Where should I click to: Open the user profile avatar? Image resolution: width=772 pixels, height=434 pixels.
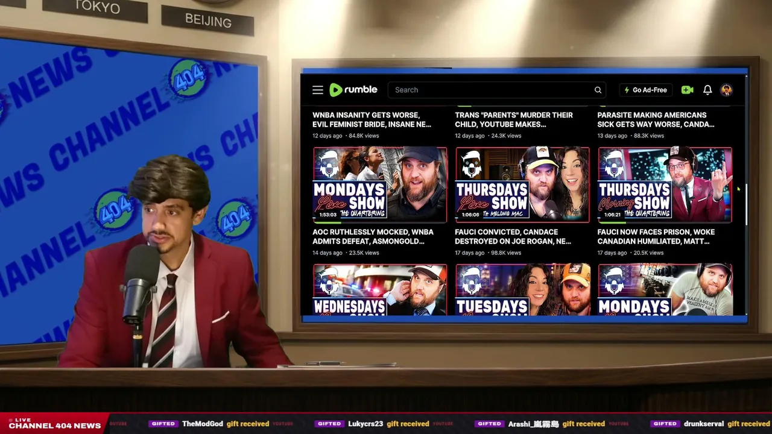[x=726, y=90]
